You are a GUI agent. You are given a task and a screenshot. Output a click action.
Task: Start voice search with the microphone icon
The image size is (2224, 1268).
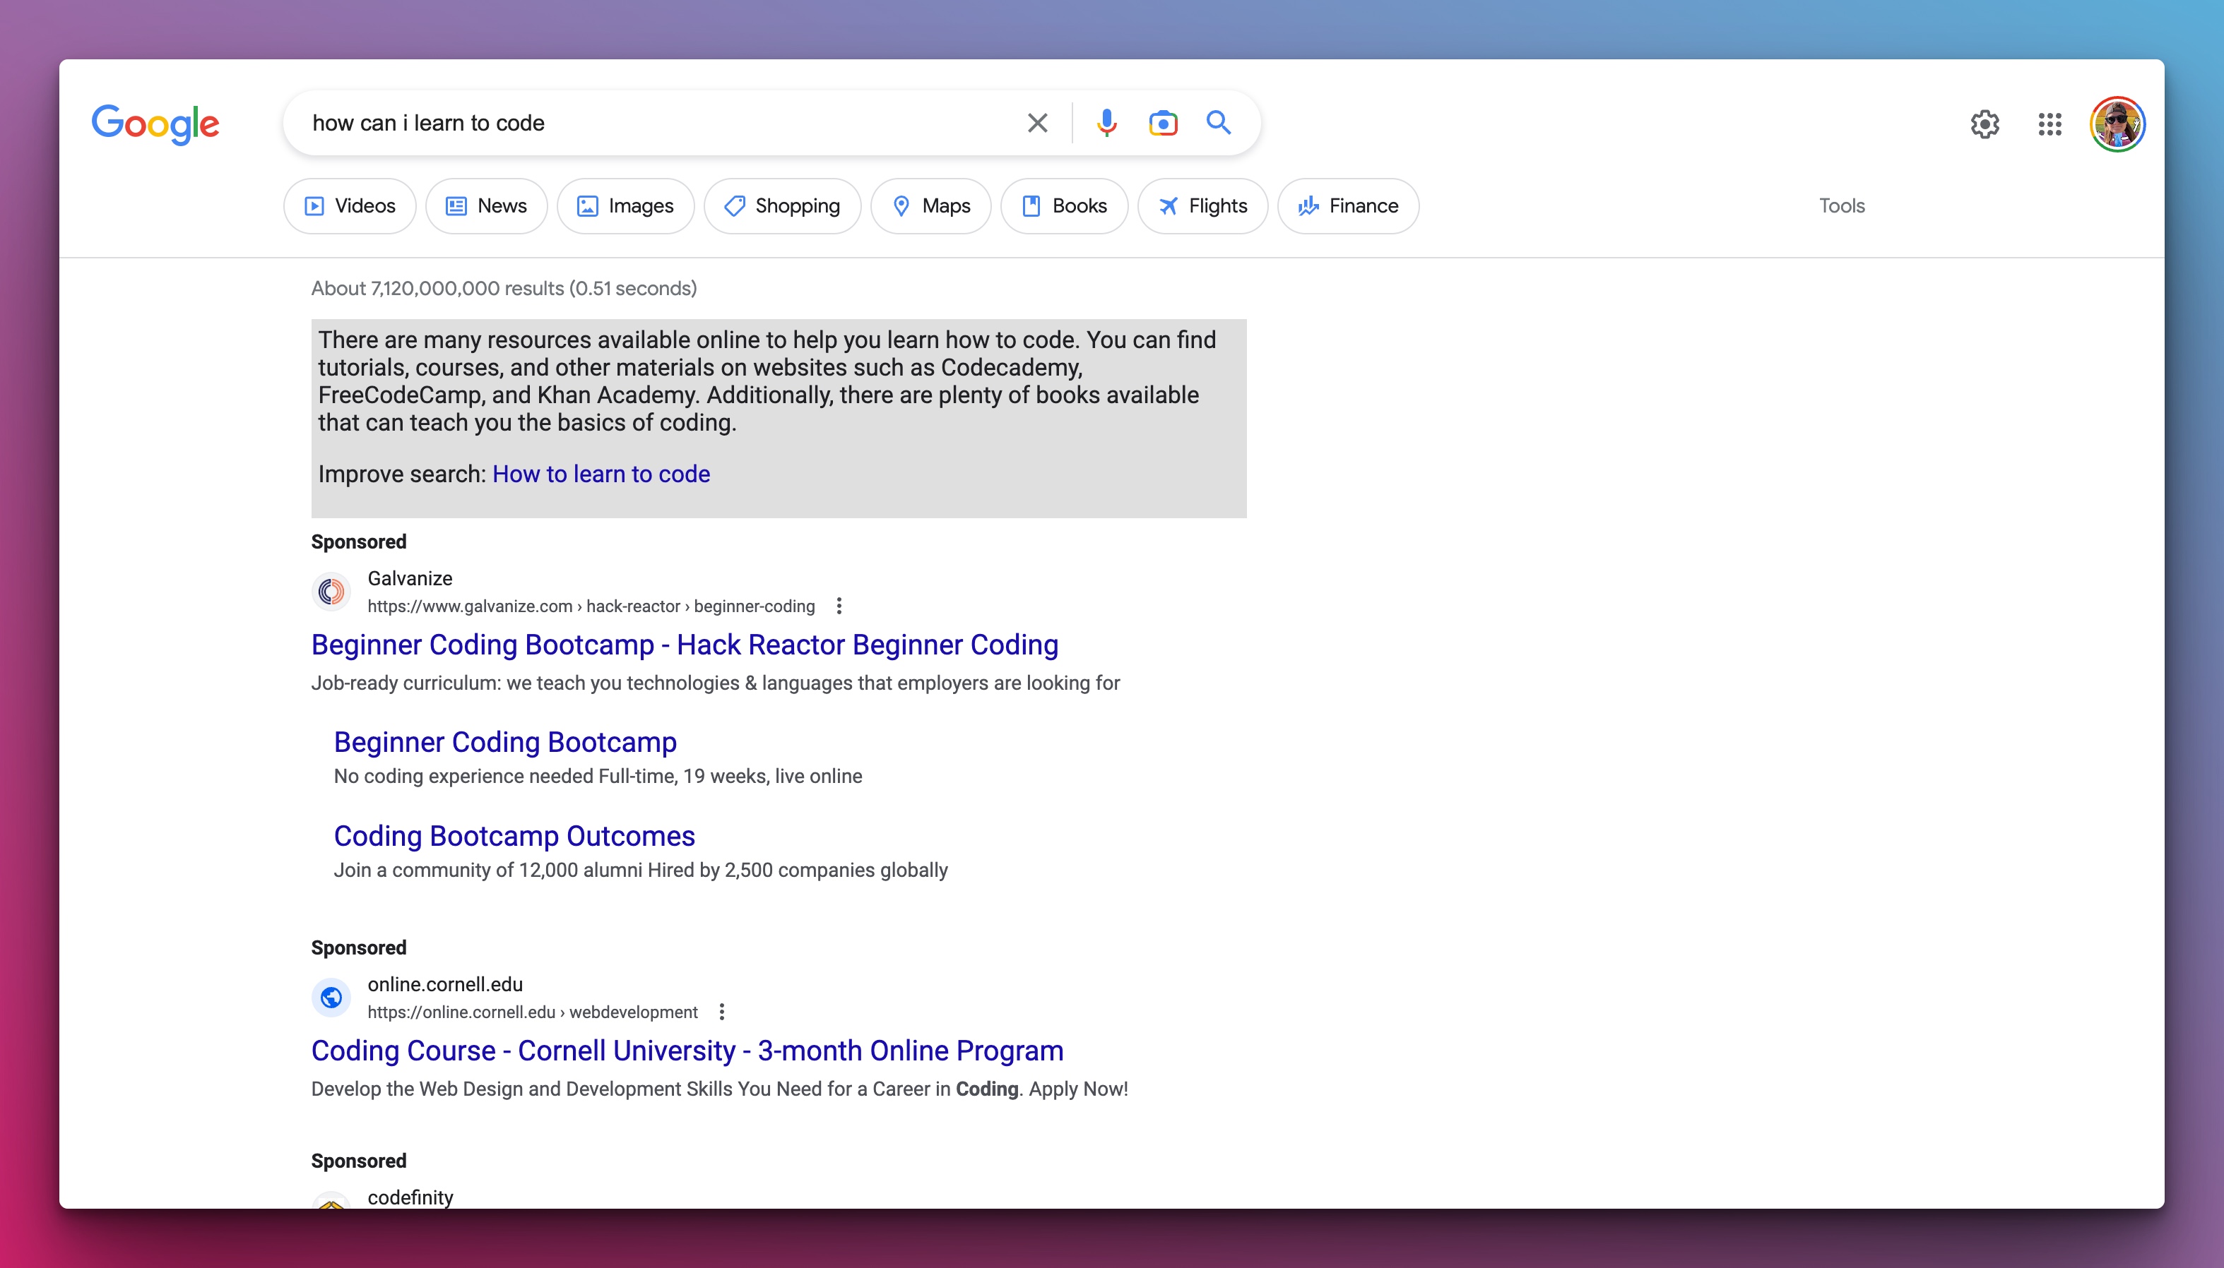(x=1106, y=123)
